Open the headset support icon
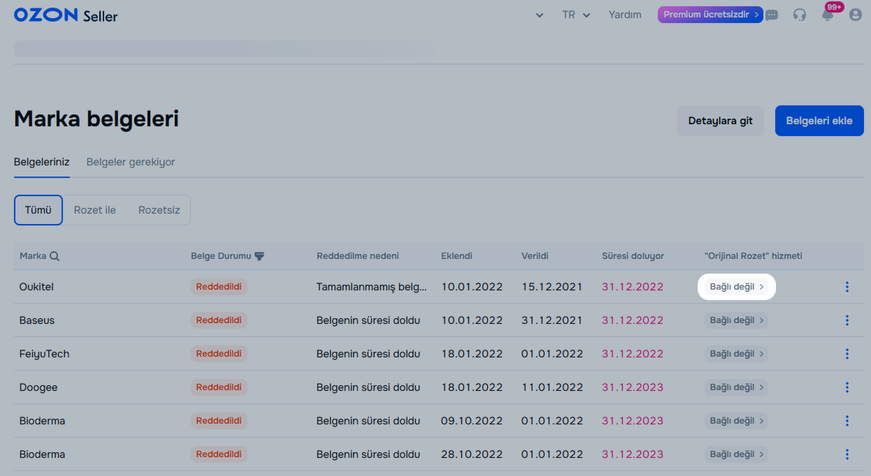The height and width of the screenshot is (476, 871). [800, 15]
